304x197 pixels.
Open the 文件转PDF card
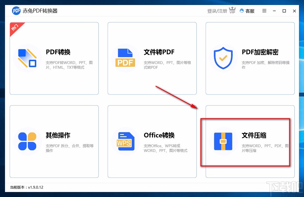click(x=152, y=58)
